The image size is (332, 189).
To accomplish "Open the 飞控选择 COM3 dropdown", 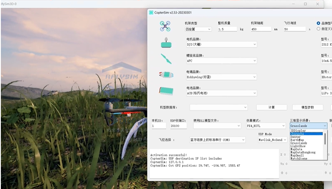I will tap(217, 140).
